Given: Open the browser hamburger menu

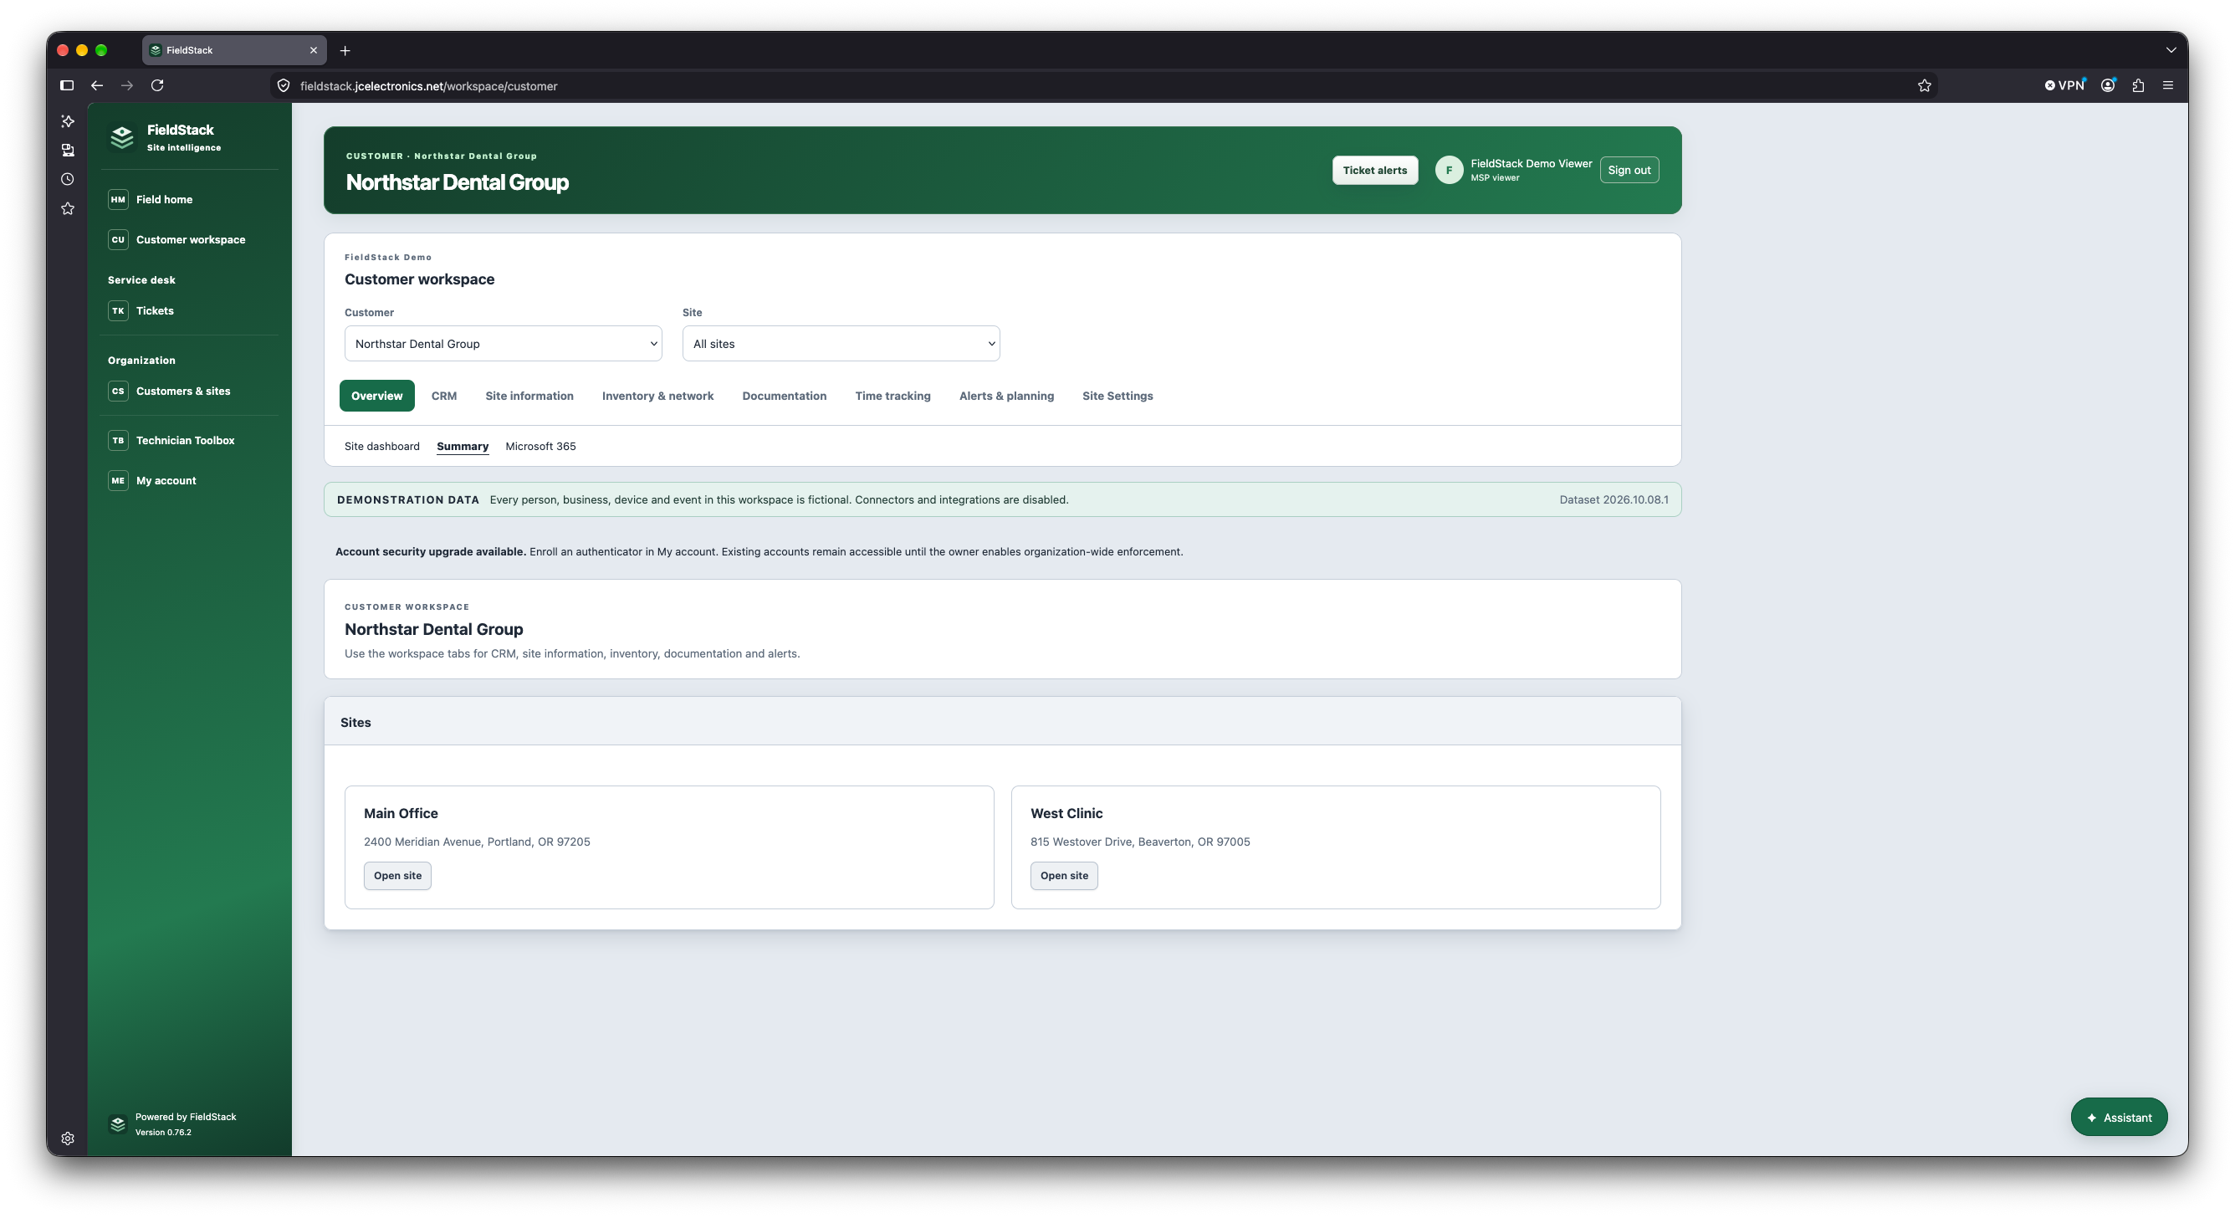Looking at the screenshot, I should [2167, 85].
